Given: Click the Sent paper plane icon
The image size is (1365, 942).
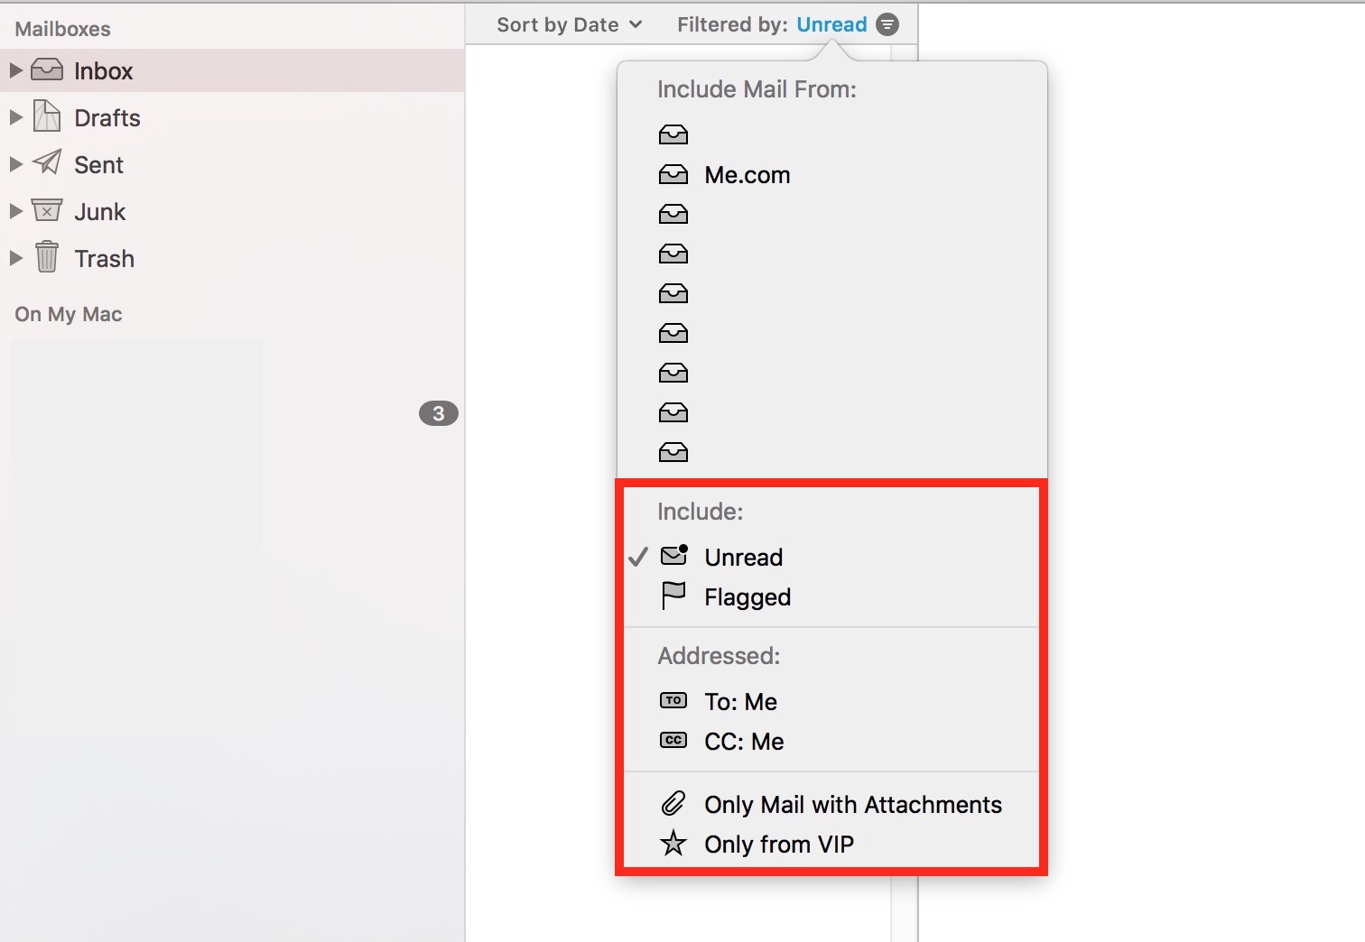Looking at the screenshot, I should pos(47,163).
